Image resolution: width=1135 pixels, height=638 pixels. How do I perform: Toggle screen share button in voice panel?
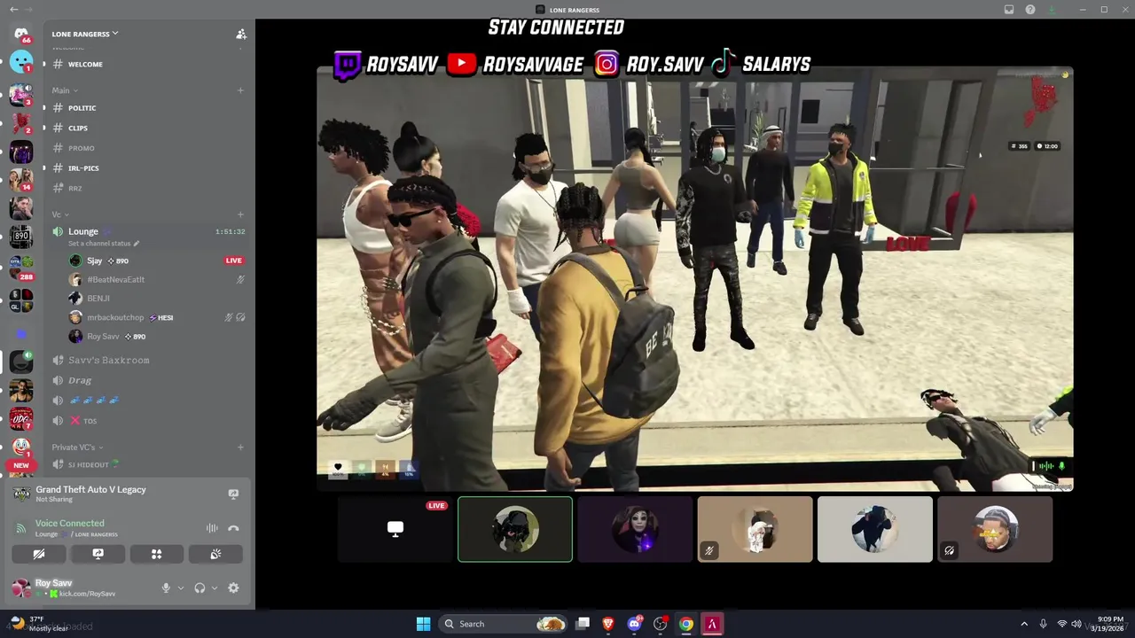98,554
